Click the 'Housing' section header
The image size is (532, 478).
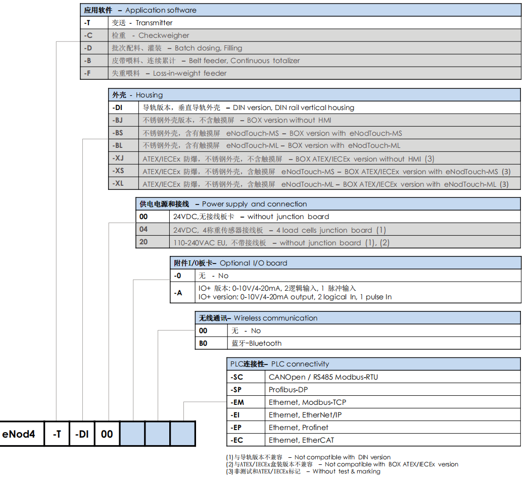314,95
